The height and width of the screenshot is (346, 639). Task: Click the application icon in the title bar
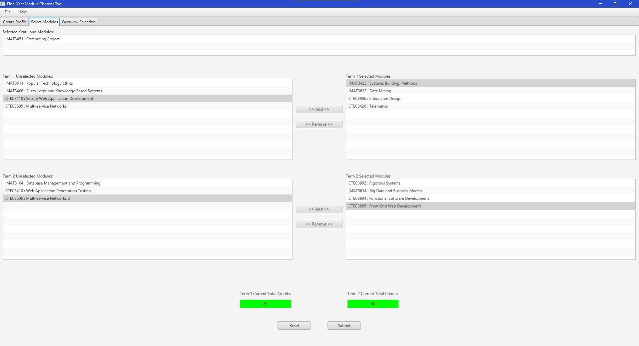click(x=3, y=4)
